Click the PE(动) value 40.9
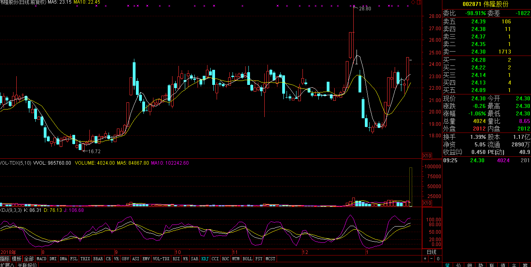The width and height of the screenshot is (531, 267). point(524,152)
